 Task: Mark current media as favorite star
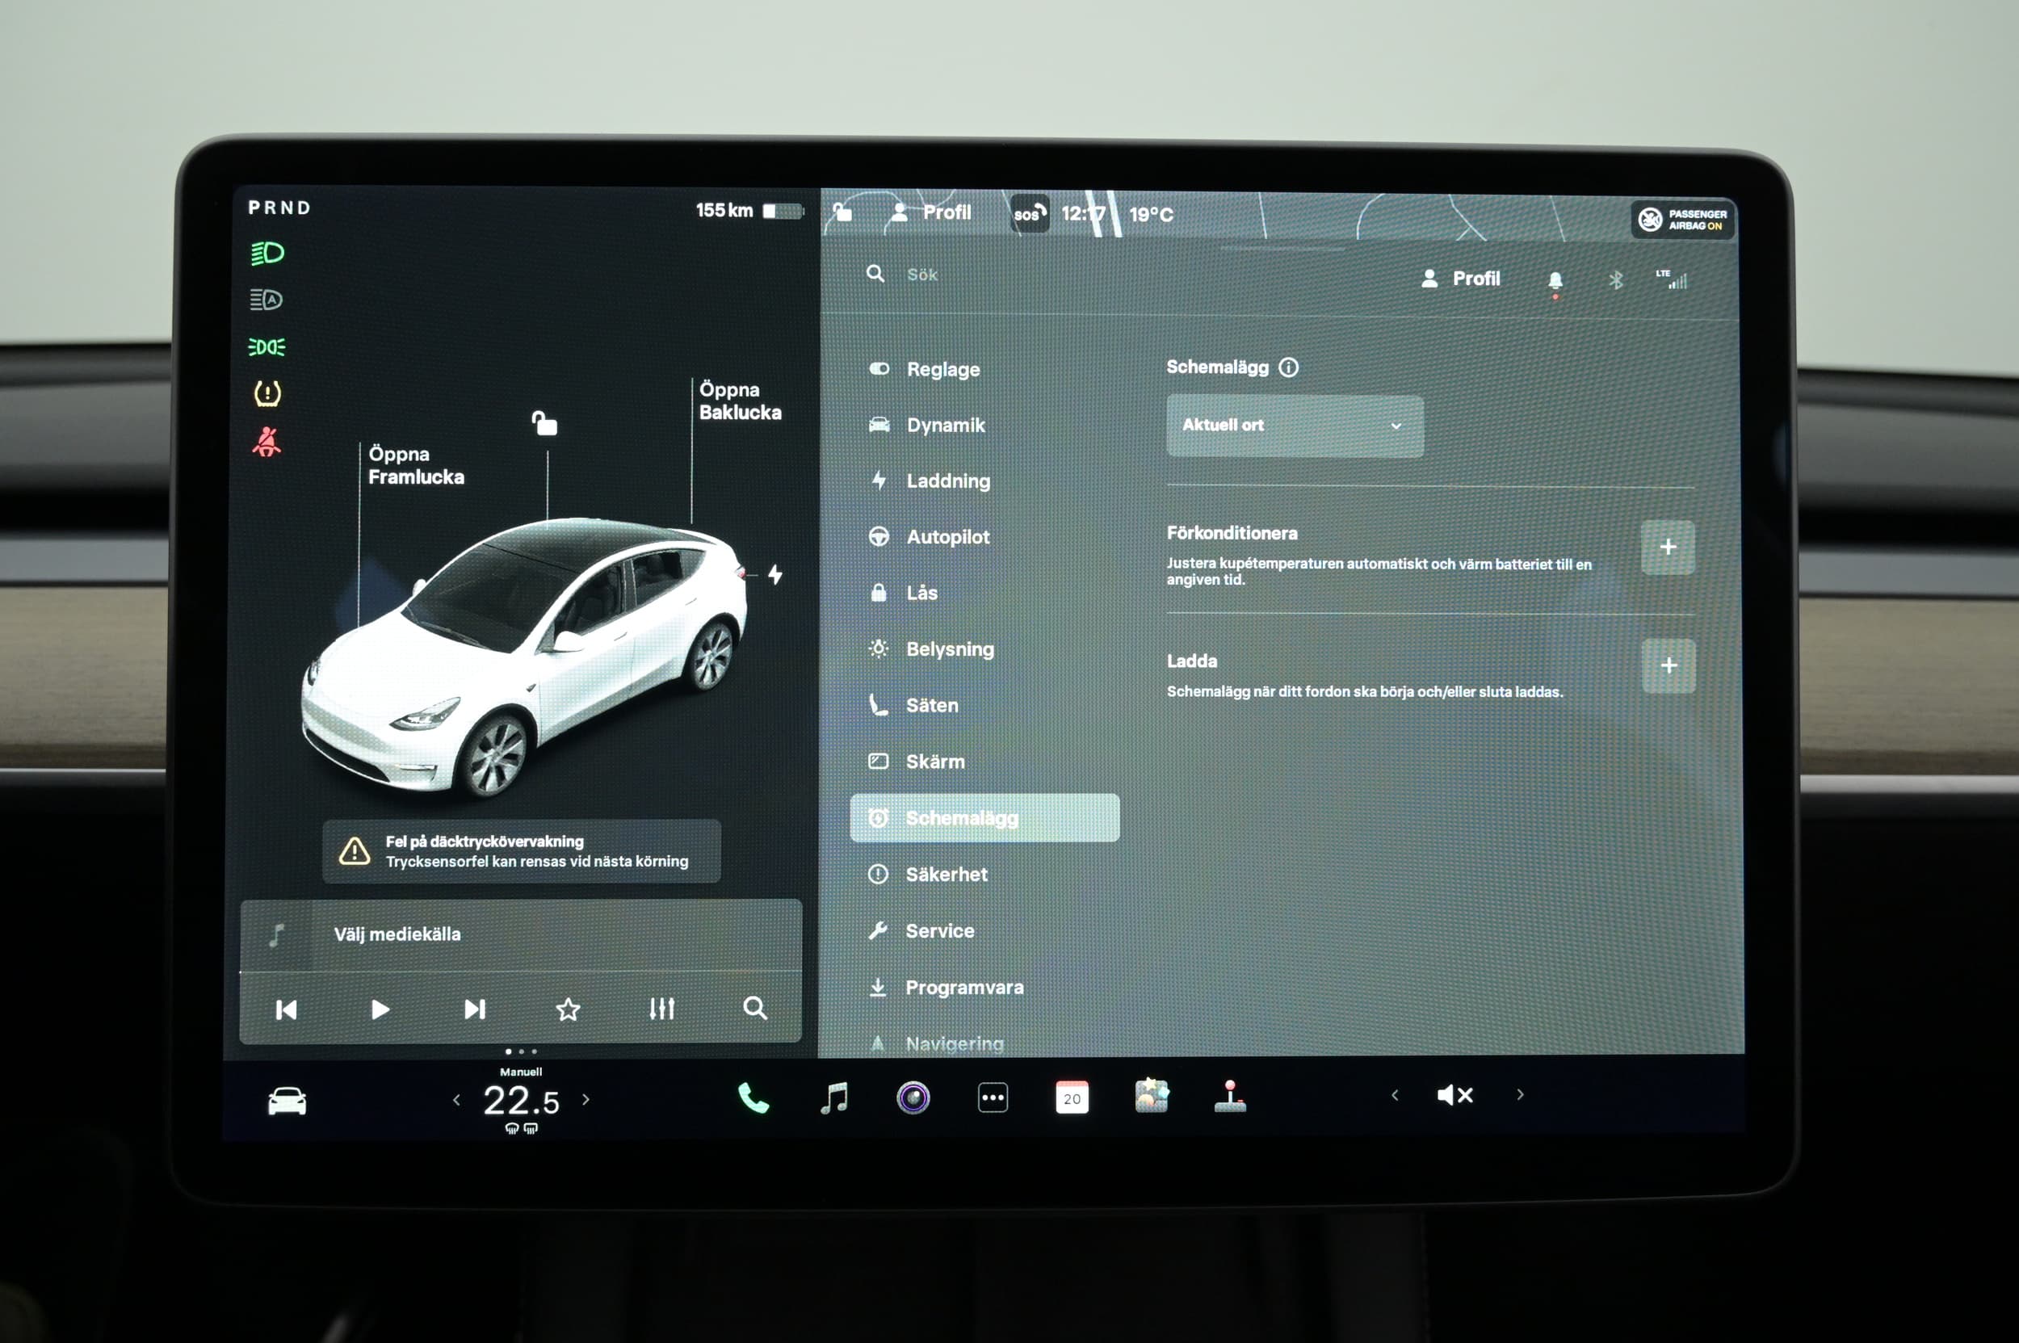[x=568, y=1009]
